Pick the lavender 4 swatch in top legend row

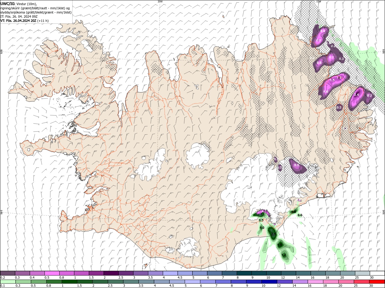point(170,273)
